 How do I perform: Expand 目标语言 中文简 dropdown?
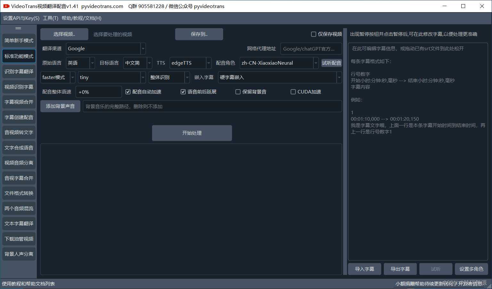(138, 63)
